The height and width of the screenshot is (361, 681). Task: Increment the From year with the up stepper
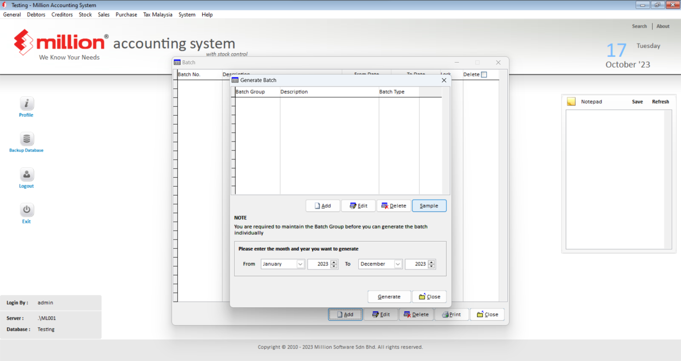click(334, 262)
